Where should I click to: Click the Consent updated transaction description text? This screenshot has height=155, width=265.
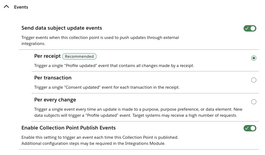pos(107,87)
